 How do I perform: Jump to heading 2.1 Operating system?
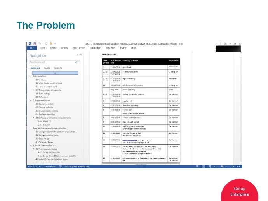point(44,104)
